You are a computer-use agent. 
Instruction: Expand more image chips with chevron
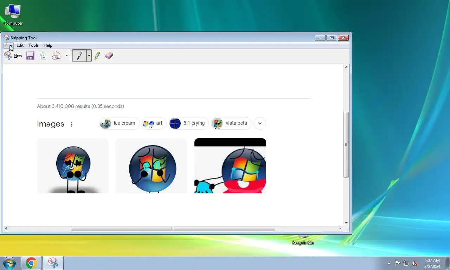click(260, 123)
